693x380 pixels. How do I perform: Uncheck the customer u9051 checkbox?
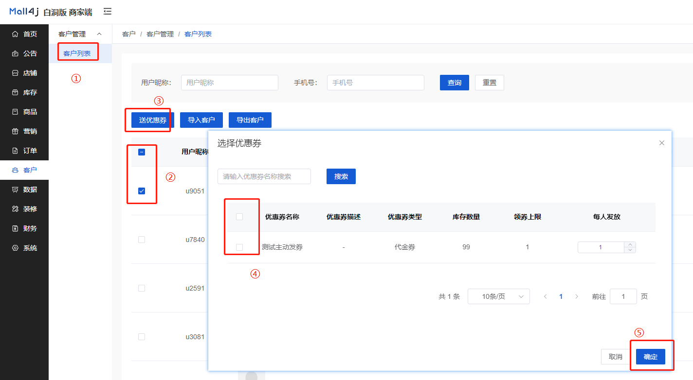[x=142, y=191]
